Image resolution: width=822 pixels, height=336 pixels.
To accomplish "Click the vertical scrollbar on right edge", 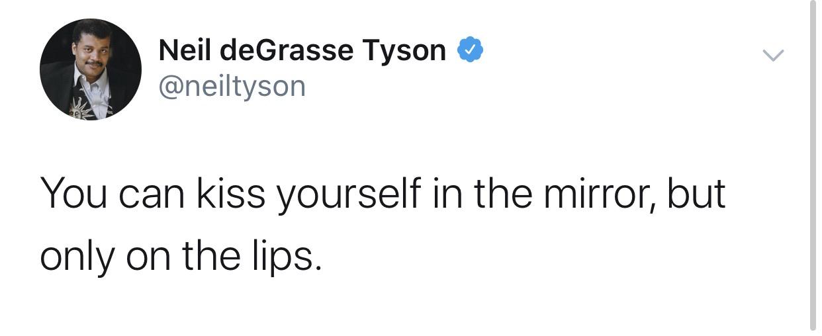I will pos(812,165).
